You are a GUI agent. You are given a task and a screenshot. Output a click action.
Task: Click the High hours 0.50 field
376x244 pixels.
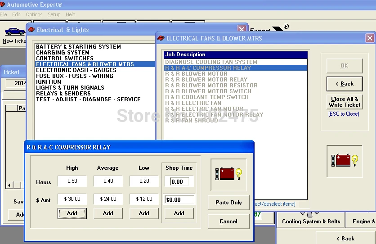(72, 181)
